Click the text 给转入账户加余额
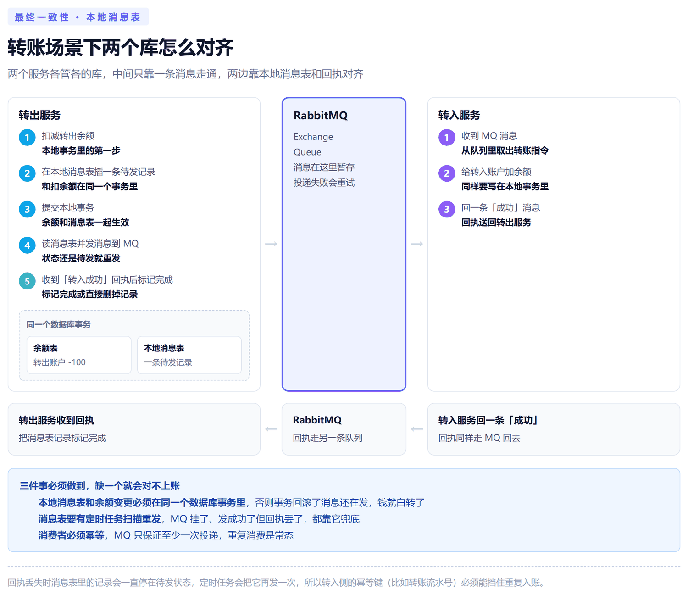 (496, 172)
